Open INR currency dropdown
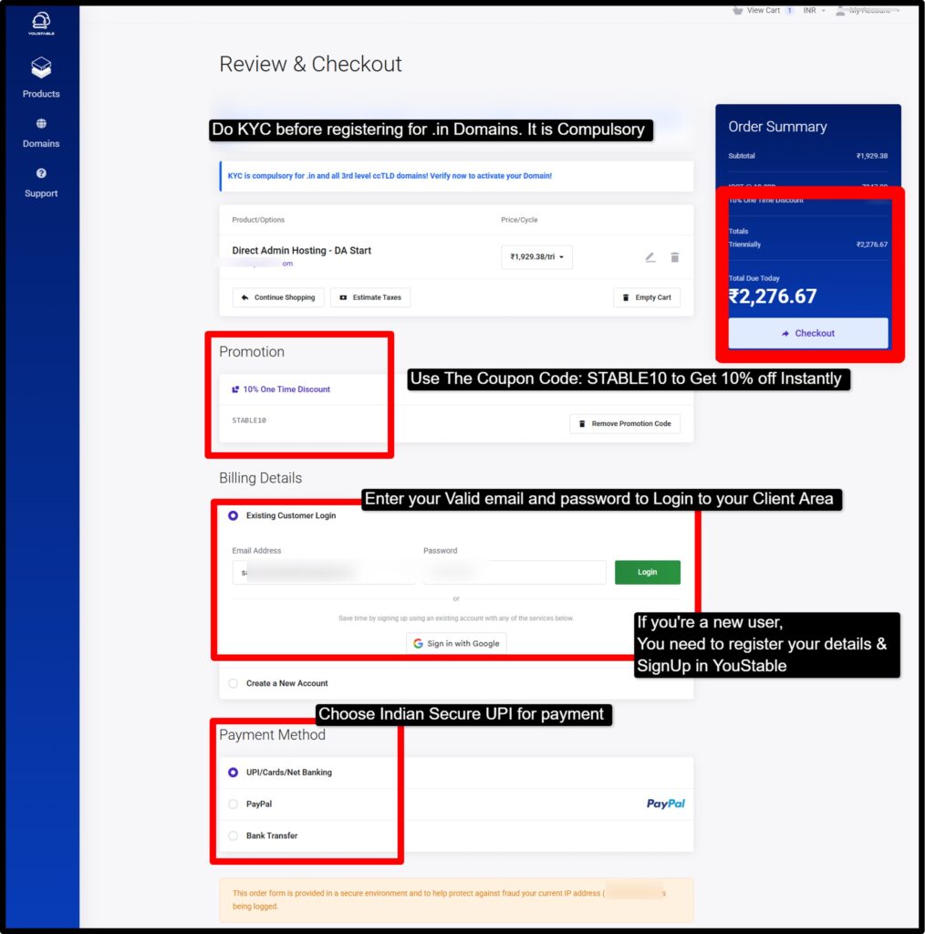The width and height of the screenshot is (925, 934). pos(814,10)
